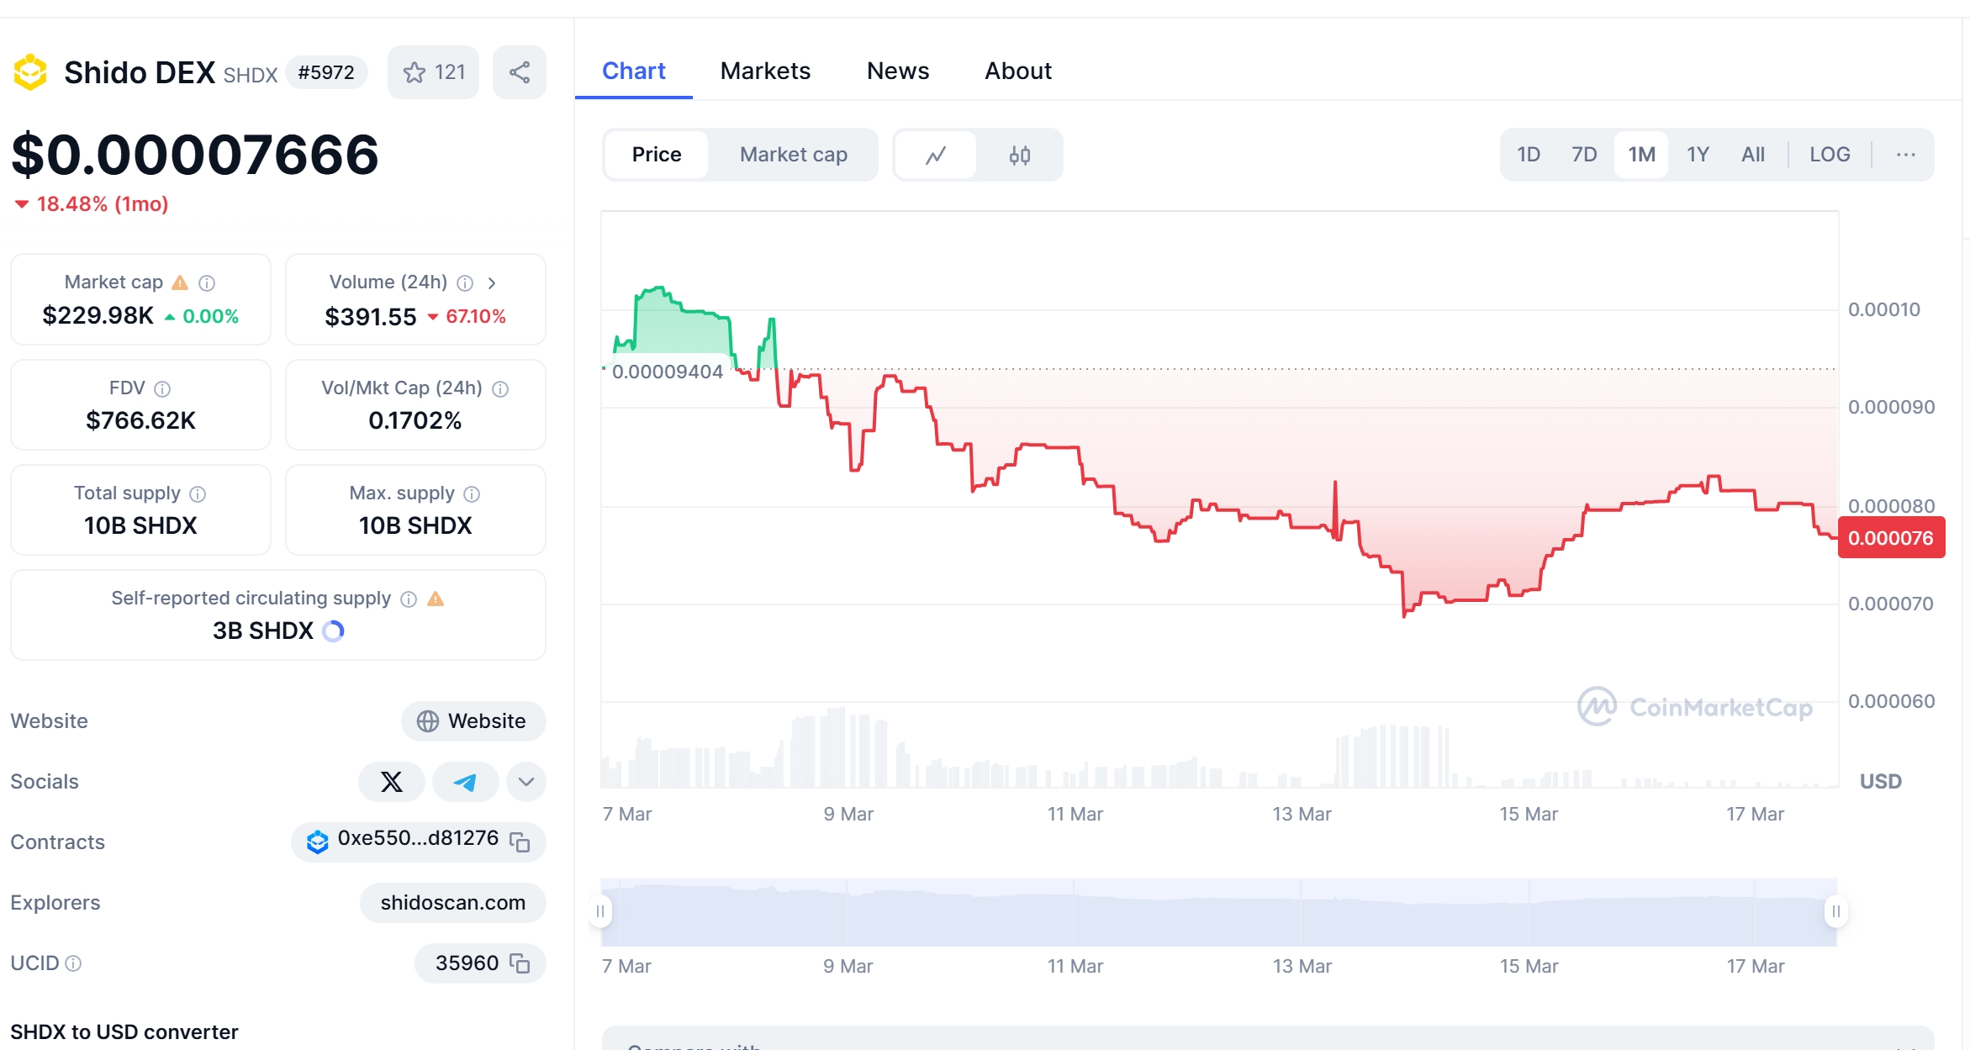Click the Shido DEX coin logo
1970x1050 pixels.
coord(30,72)
